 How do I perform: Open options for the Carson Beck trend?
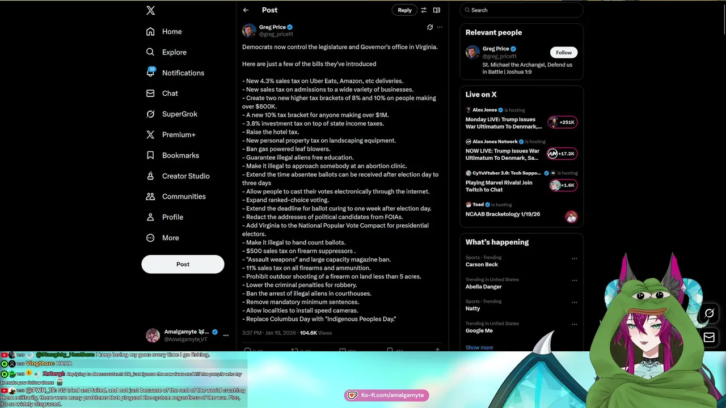574,258
